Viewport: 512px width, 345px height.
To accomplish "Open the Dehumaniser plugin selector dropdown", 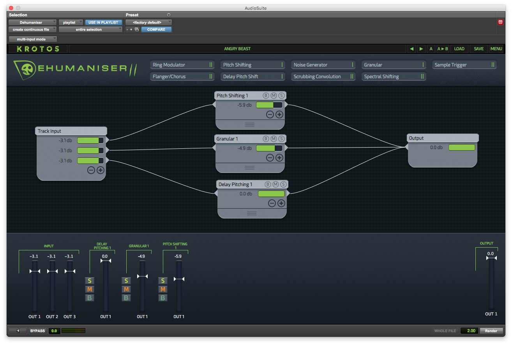I will [32, 23].
